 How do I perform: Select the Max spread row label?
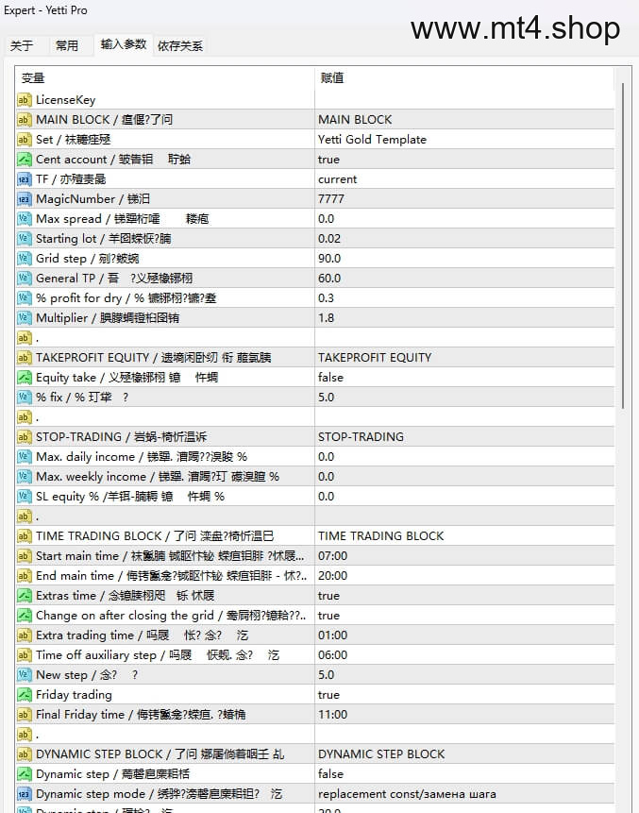123,218
